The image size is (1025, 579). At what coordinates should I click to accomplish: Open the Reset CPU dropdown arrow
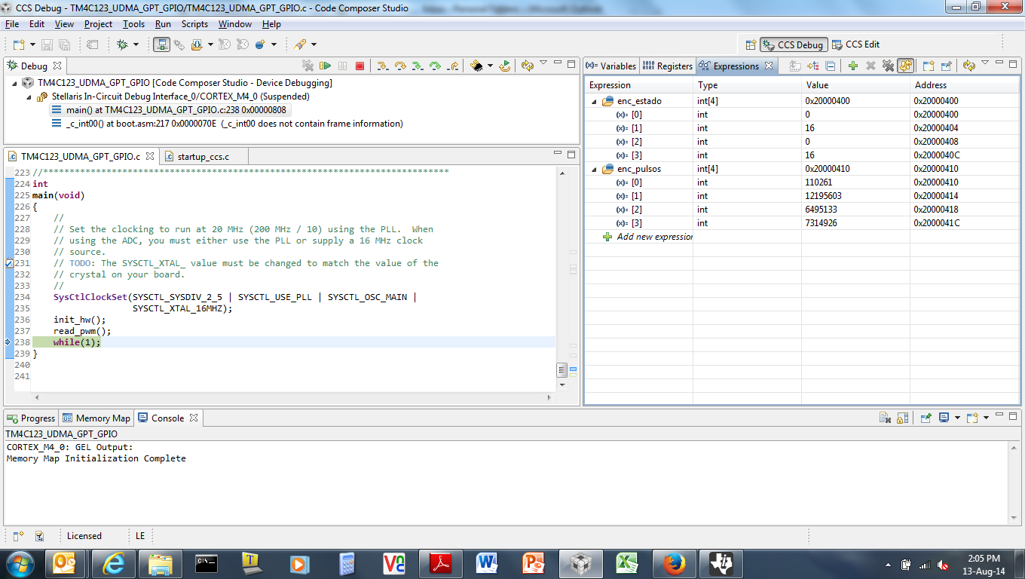tap(489, 66)
